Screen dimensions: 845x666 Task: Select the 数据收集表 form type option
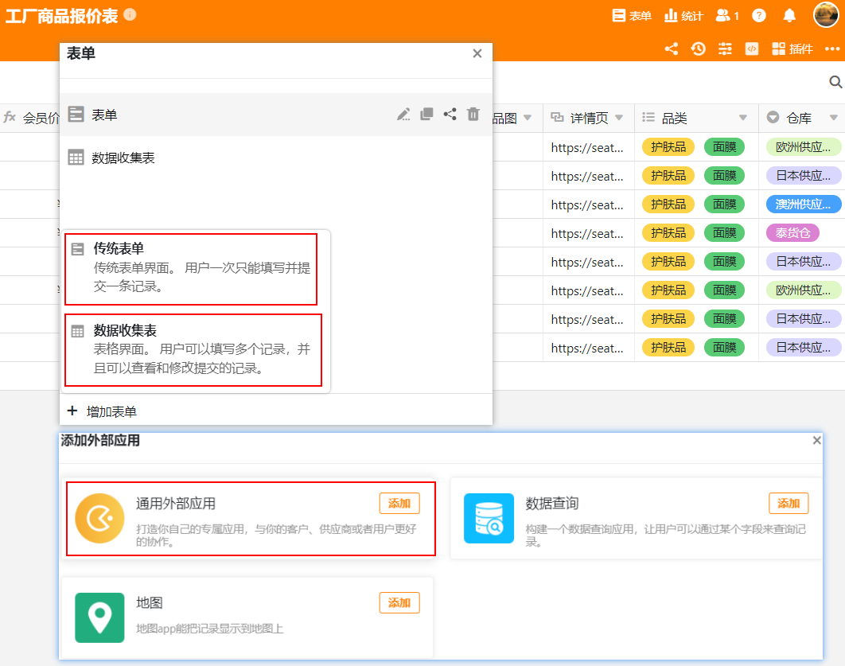(x=191, y=350)
